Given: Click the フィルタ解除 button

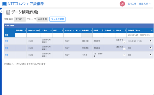Looking at the screenshot, I should (57, 19).
